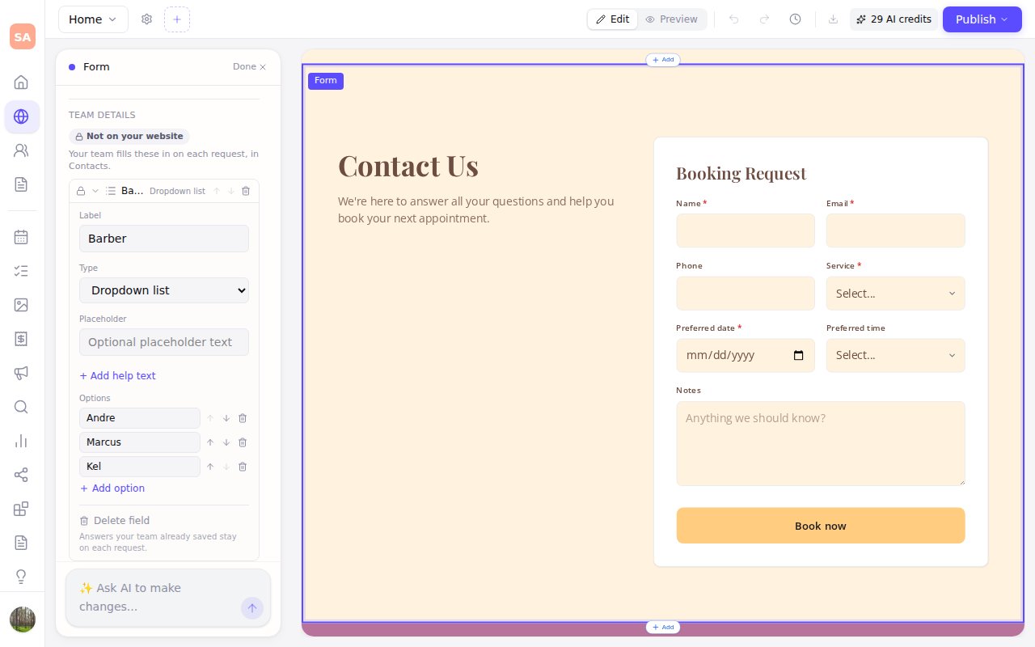Click the Form section tag label

tap(326, 81)
